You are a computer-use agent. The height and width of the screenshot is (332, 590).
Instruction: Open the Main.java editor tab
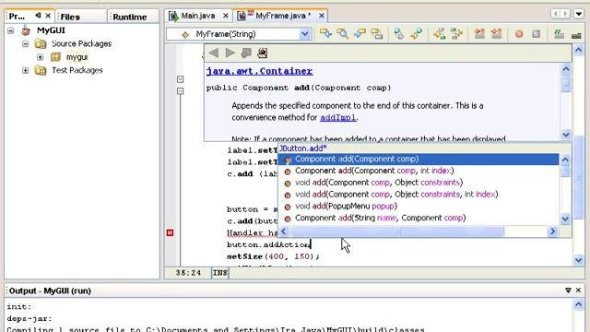pyautogui.click(x=198, y=16)
